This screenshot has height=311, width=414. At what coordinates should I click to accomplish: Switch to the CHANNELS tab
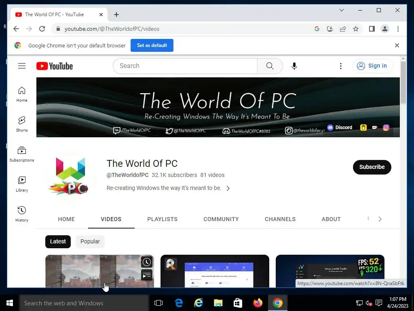[x=280, y=219]
